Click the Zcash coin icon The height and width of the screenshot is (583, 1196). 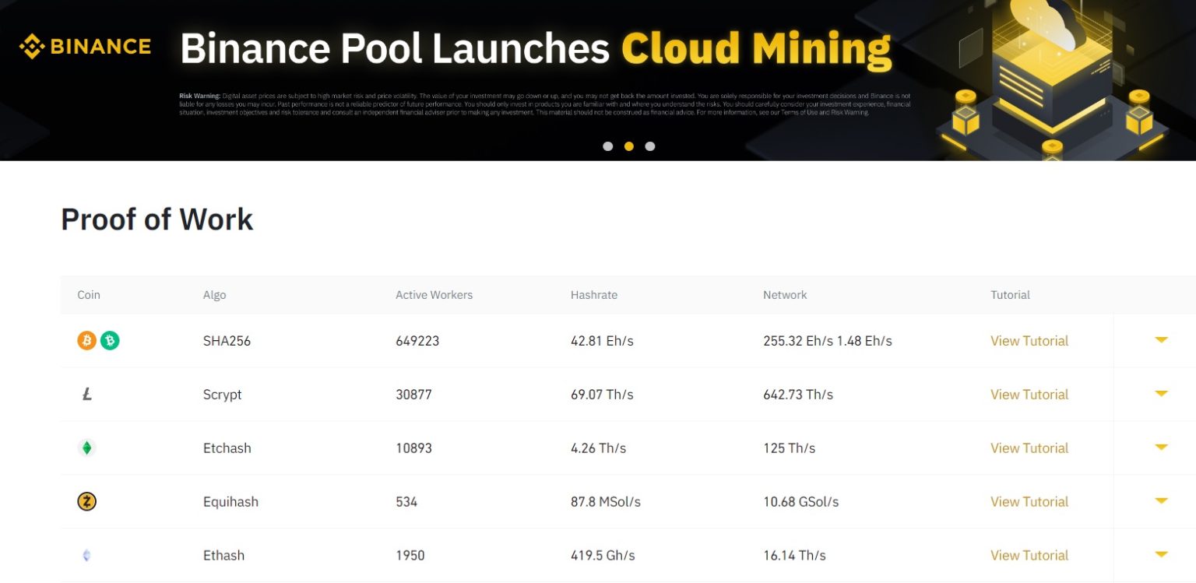(x=86, y=501)
